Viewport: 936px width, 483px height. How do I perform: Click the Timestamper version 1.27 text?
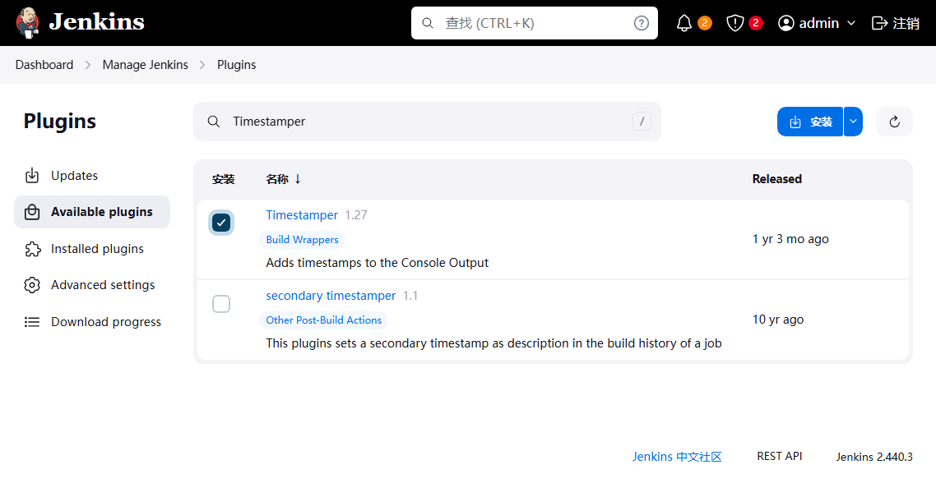(x=356, y=215)
